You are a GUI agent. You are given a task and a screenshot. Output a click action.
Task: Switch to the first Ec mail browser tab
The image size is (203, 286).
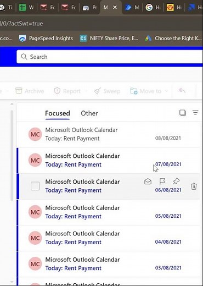point(48,7)
